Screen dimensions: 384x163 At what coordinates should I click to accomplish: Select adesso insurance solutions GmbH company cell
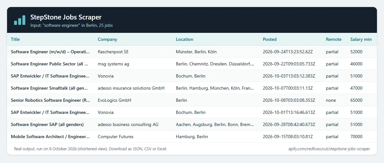[x=131, y=88]
